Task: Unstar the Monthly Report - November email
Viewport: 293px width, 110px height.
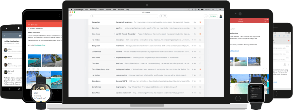Action: [x=200, y=34]
